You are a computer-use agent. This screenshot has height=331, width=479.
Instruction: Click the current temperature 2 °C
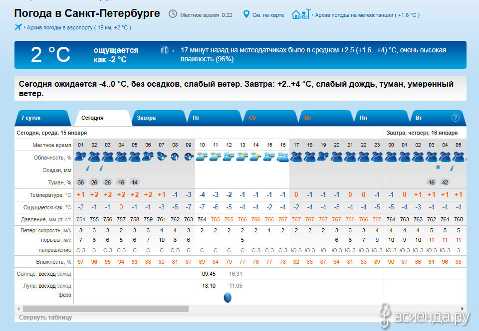click(50, 55)
